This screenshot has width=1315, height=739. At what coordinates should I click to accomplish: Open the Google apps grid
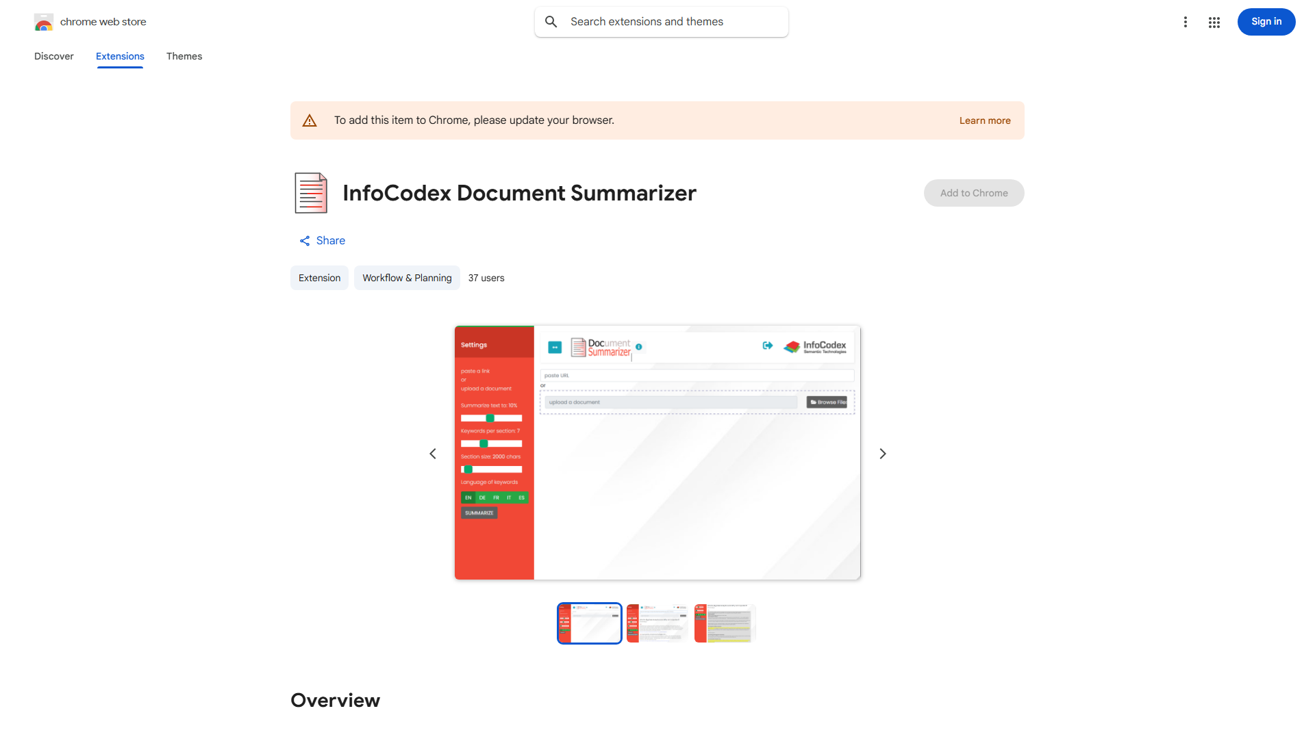click(1214, 21)
